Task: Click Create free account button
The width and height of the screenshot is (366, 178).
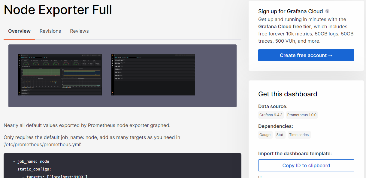Action: coord(306,55)
